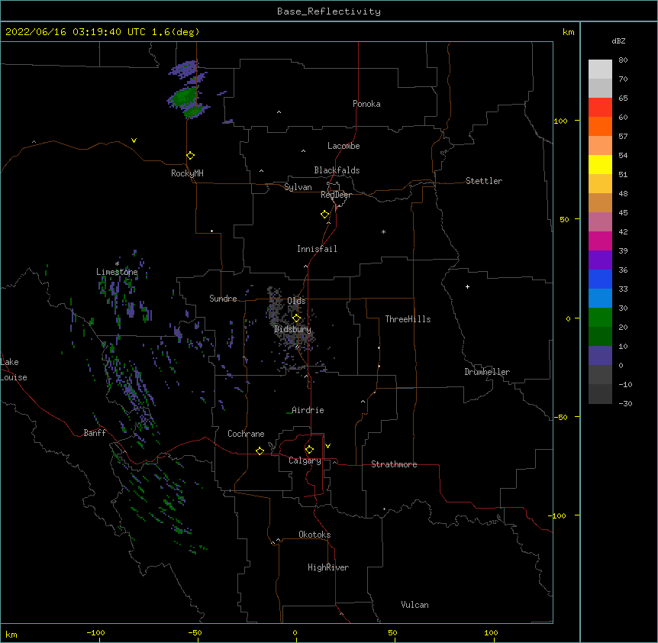Click the RedDeer city label
This screenshot has height=643, width=658.
(336, 195)
